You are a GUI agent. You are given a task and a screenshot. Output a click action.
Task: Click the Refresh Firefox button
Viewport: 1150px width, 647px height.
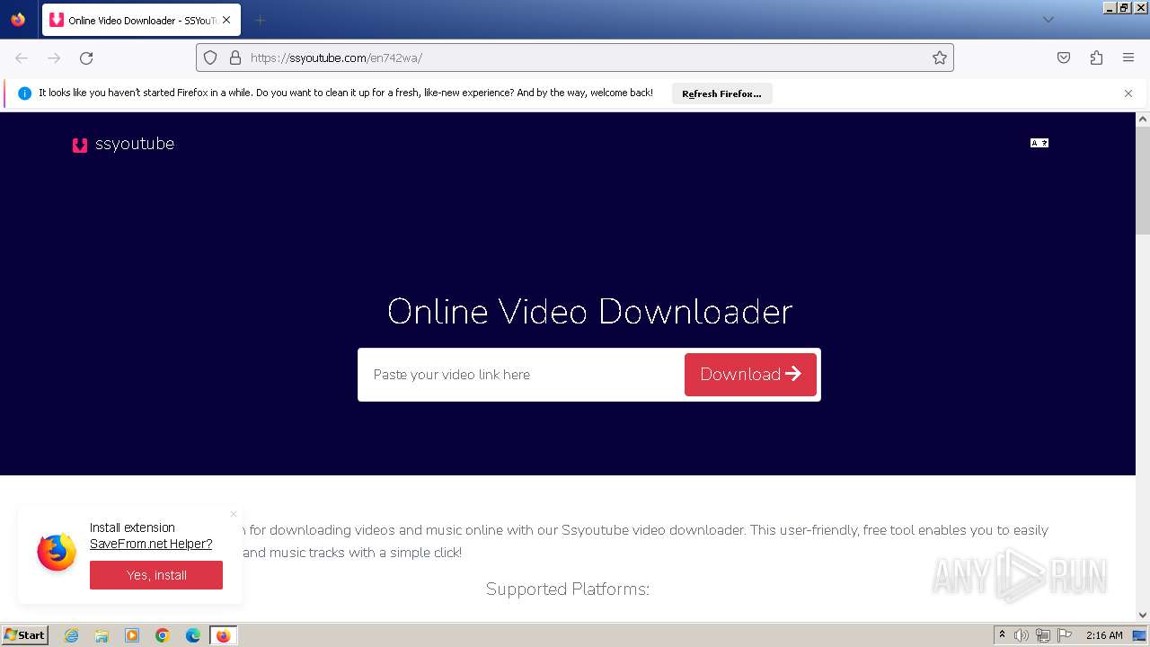coord(721,93)
